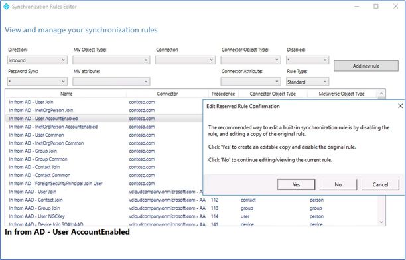406x260 pixels.
Task: Click Cancel in the confirmation dialog
Action: coord(380,184)
